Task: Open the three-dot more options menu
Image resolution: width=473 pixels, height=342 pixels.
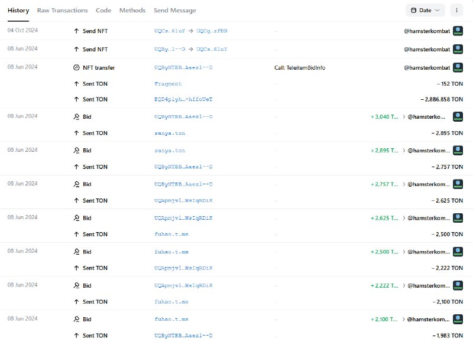Action: point(456,10)
